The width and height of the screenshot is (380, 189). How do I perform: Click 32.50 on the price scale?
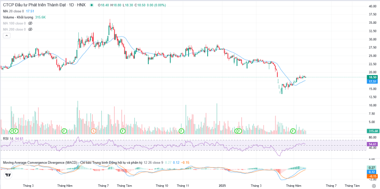click(372, 31)
